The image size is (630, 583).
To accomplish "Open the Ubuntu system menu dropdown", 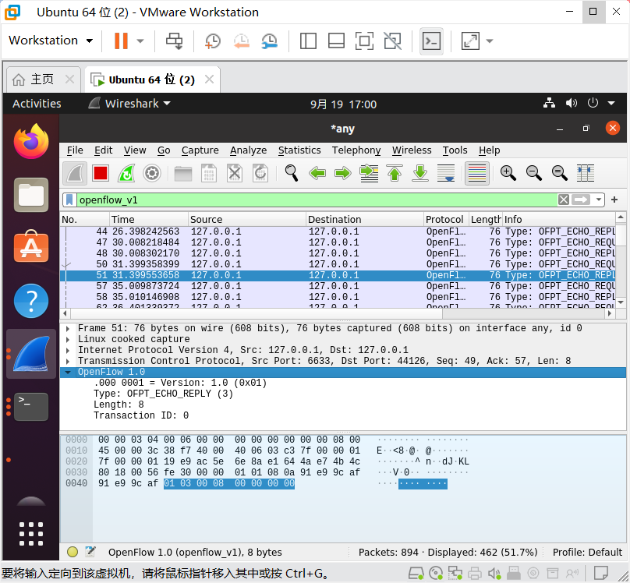I will (611, 103).
